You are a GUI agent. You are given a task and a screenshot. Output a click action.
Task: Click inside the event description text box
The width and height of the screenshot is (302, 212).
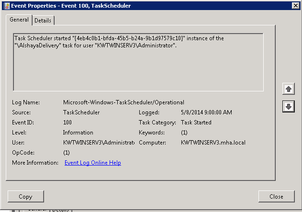click(x=138, y=62)
